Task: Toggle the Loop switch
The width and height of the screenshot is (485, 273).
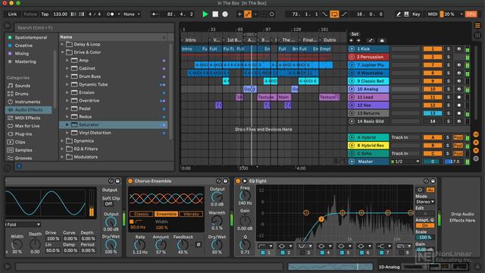Action: pyautogui.click(x=334, y=14)
